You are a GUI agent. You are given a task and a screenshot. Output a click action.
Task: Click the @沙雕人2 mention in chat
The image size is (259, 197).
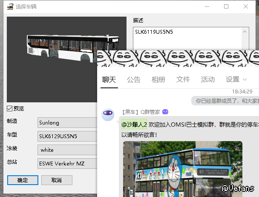coord(134,125)
